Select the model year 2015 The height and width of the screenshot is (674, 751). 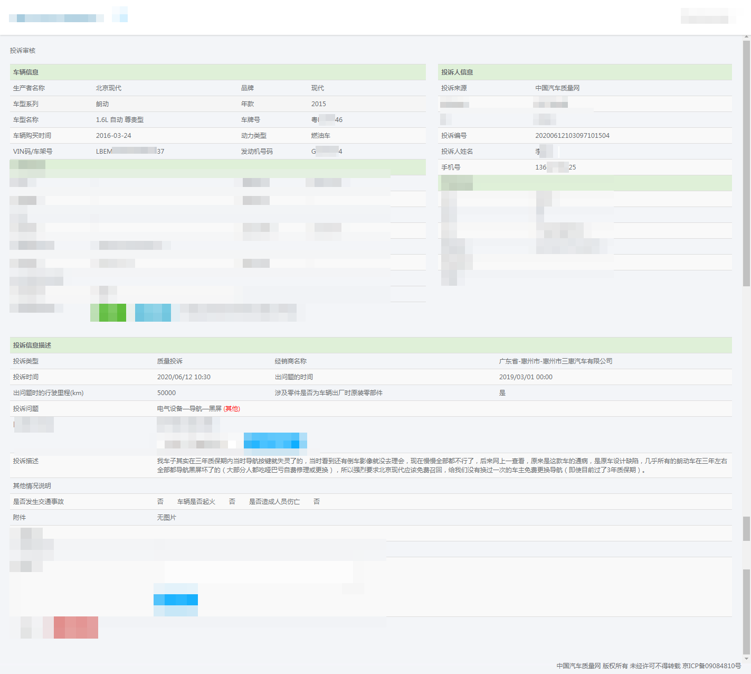319,104
